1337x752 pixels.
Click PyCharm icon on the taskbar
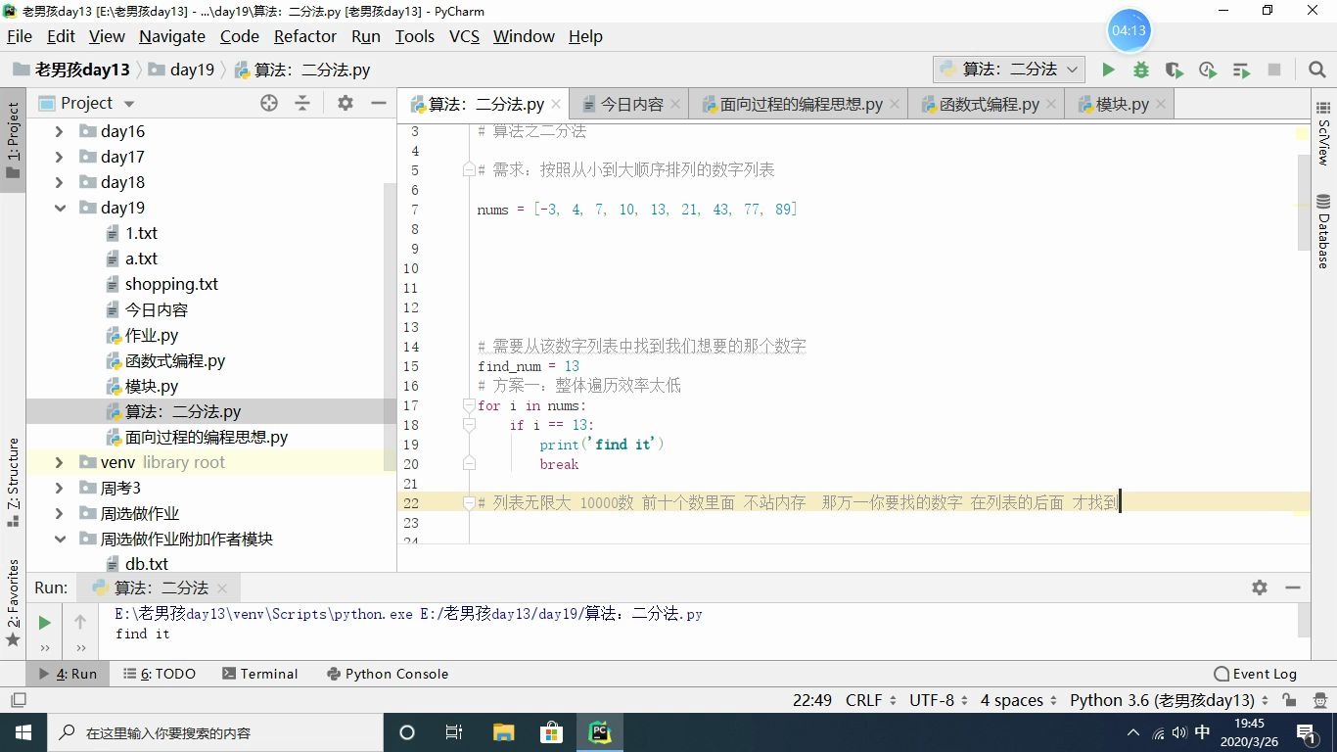point(599,731)
